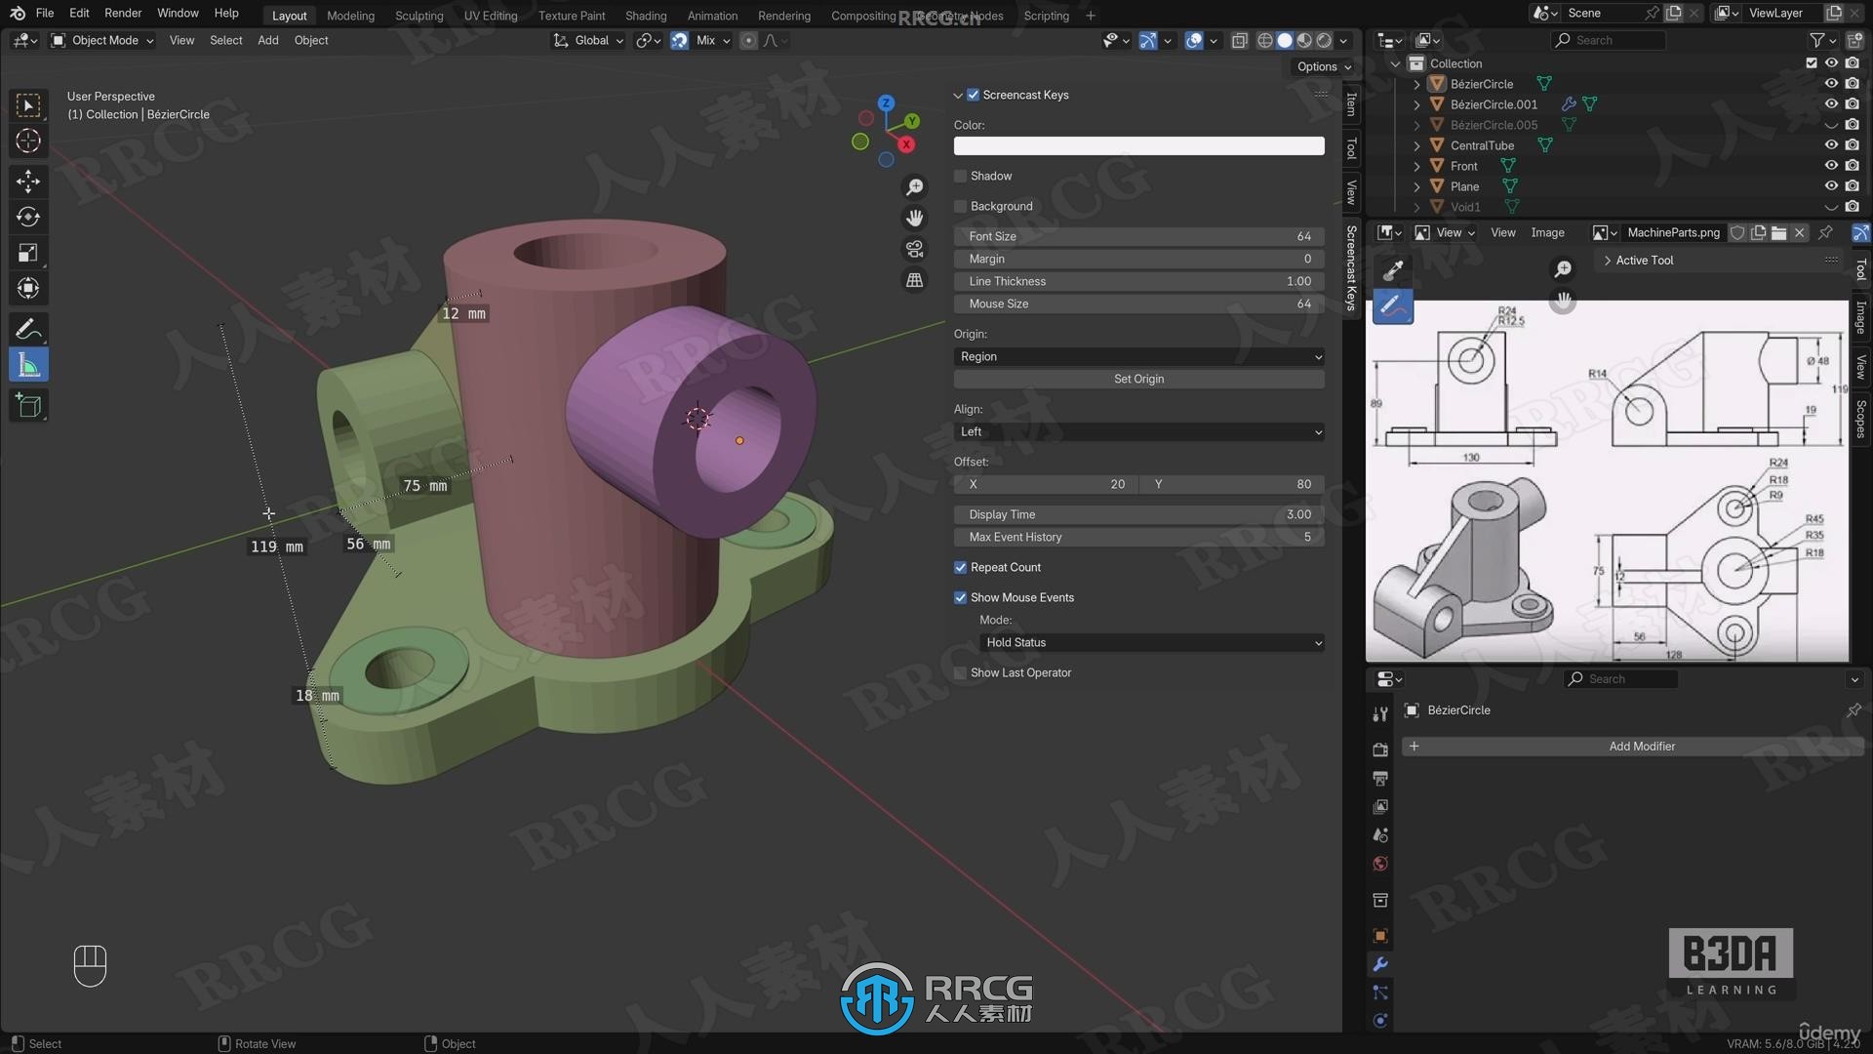Click the Add Modifier button
The height and width of the screenshot is (1054, 1873).
1632,747
